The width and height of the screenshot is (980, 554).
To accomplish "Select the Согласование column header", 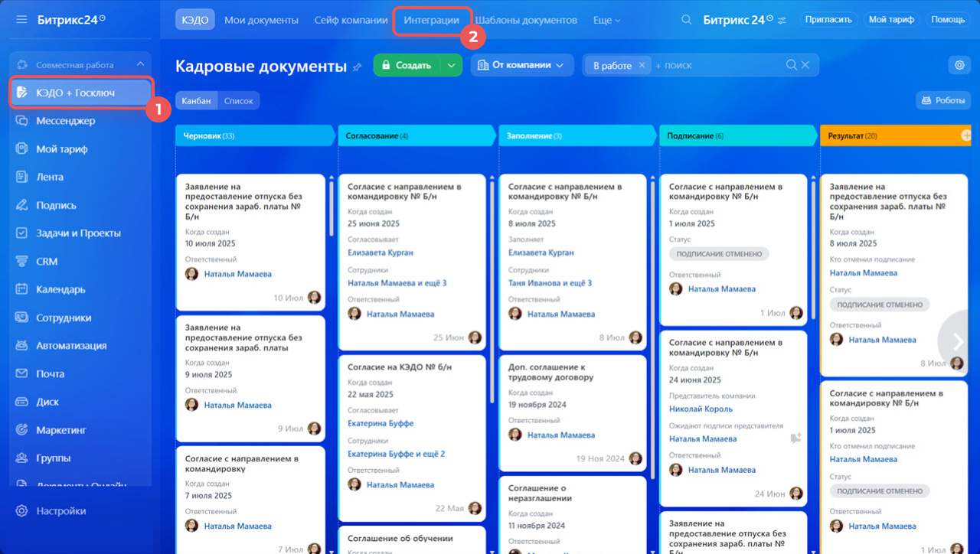I will (x=416, y=135).
